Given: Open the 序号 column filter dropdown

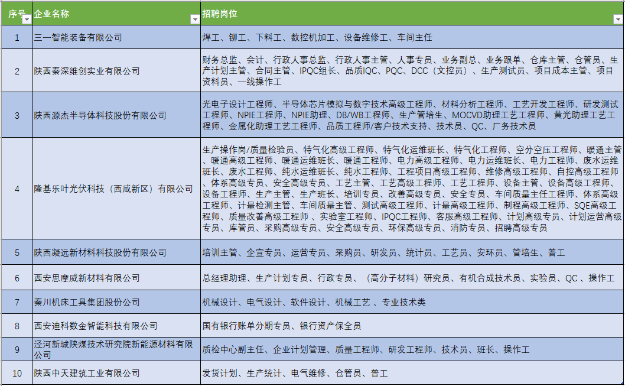Looking at the screenshot, I should pyautogui.click(x=27, y=19).
